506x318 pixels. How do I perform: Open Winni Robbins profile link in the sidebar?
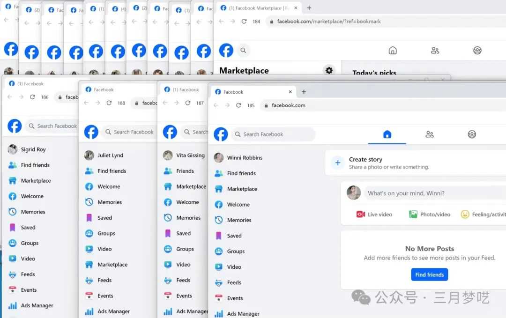point(238,158)
